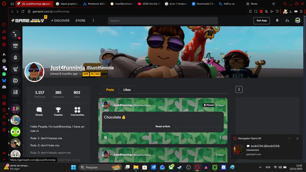Open browser downloads icon in toolbar

pos(291,12)
